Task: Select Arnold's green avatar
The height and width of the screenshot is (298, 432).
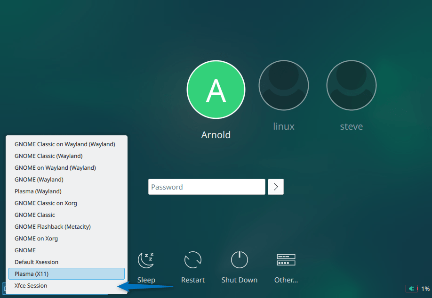Action: coord(216,89)
